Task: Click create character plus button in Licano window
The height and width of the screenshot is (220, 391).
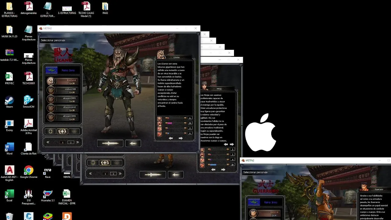Action: (51, 131)
